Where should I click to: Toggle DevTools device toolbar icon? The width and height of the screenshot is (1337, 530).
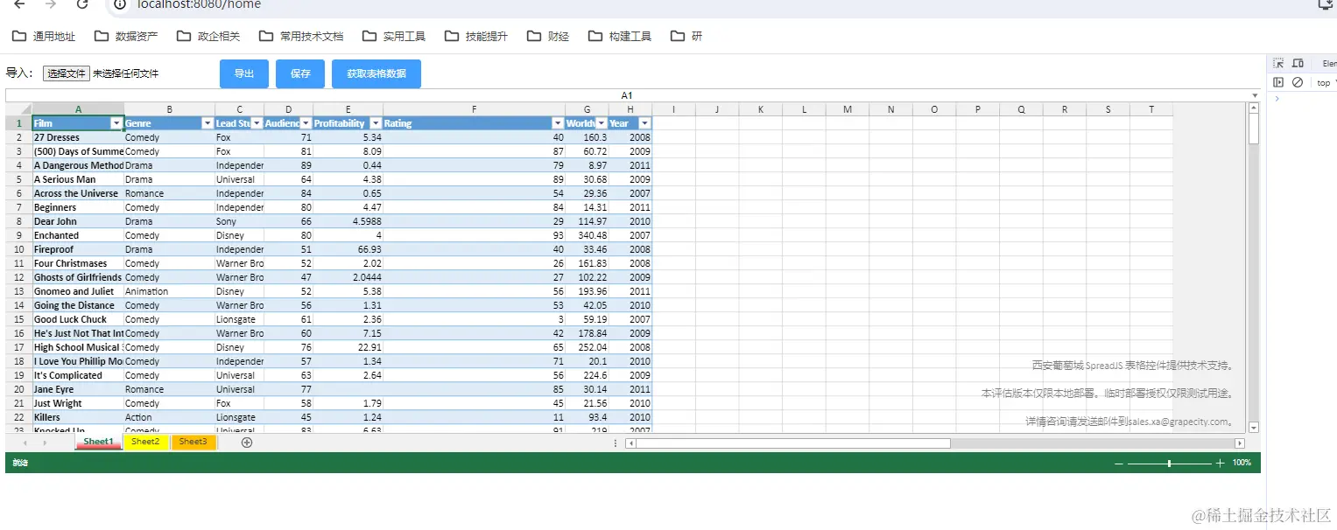(x=1298, y=64)
